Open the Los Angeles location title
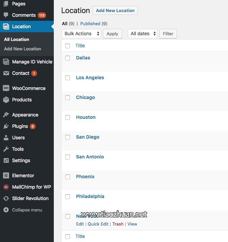This screenshot has height=242, width=228. 90,78
